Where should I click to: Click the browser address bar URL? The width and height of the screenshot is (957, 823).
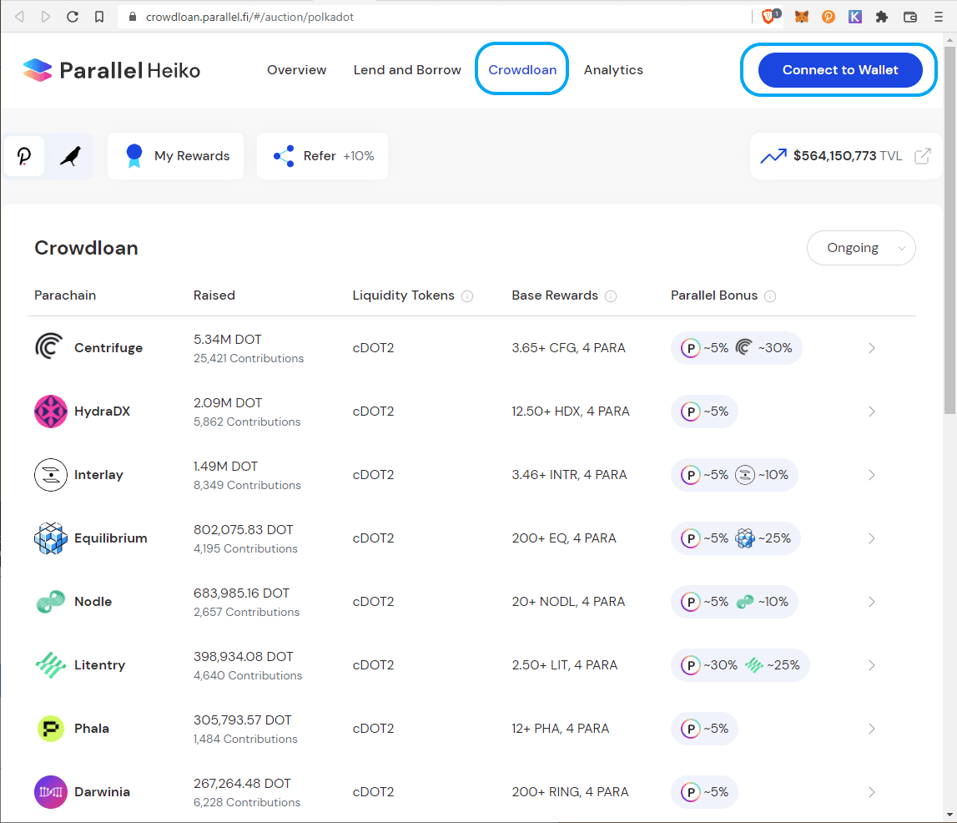[250, 17]
